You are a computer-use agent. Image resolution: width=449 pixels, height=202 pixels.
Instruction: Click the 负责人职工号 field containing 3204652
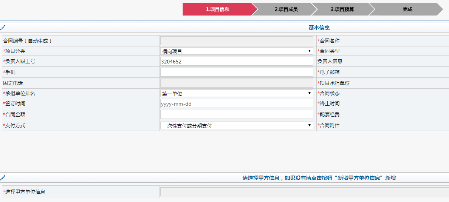pos(237,62)
